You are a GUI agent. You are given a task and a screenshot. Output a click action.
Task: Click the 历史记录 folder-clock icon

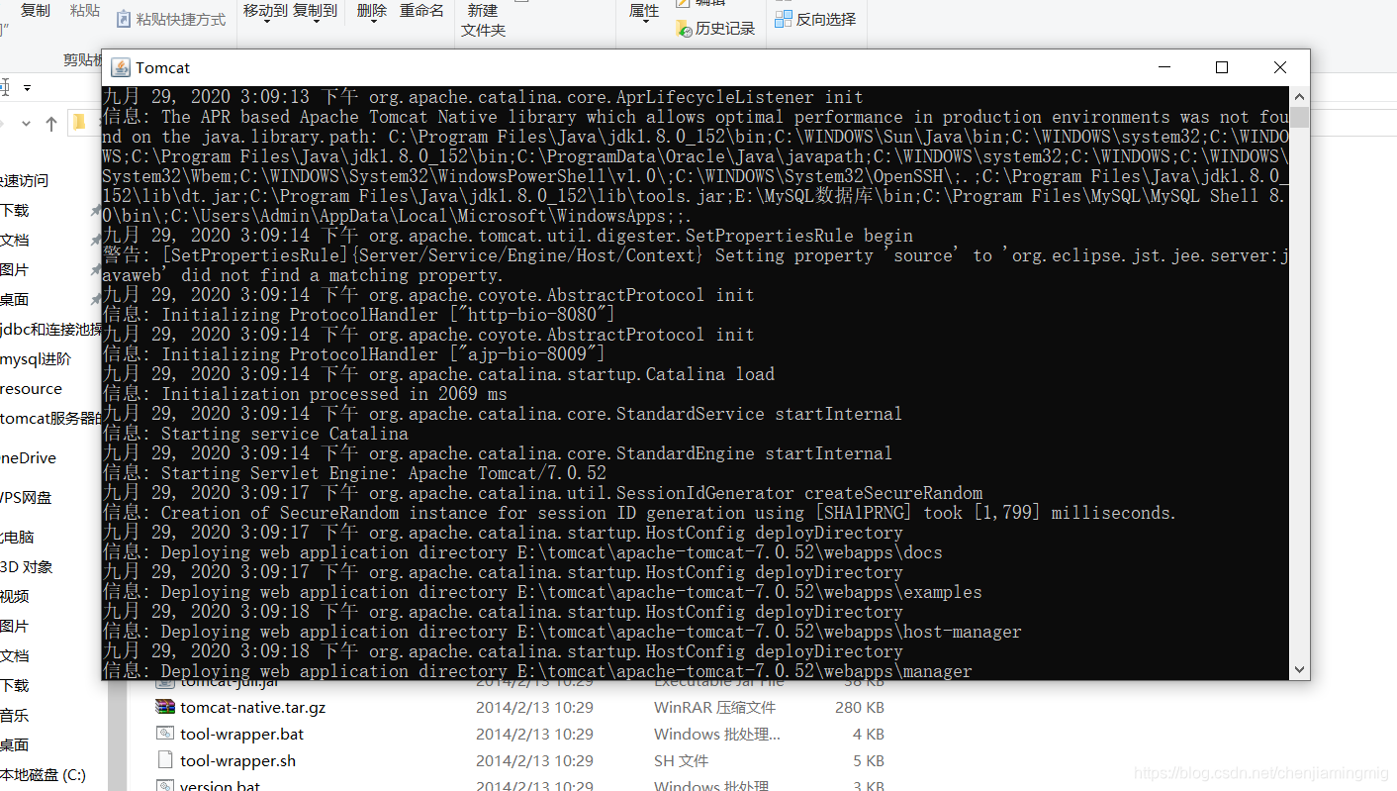click(x=684, y=29)
